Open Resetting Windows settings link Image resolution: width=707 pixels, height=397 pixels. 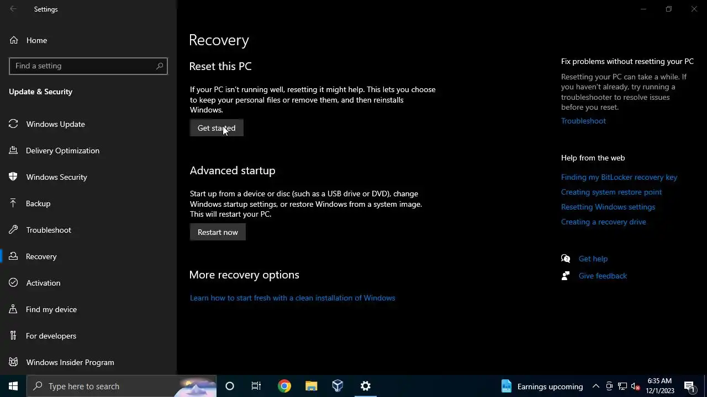(608, 207)
